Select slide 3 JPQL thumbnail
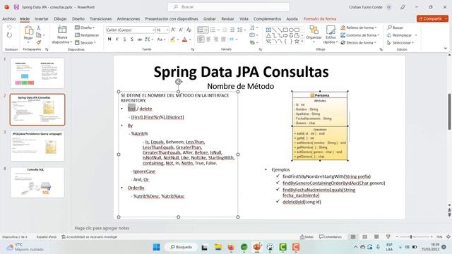 click(37, 146)
